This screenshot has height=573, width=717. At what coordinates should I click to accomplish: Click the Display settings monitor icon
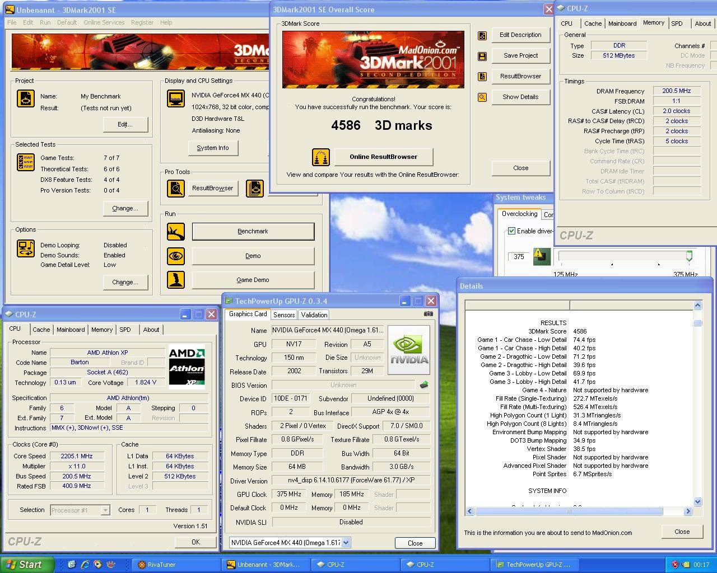[176, 98]
